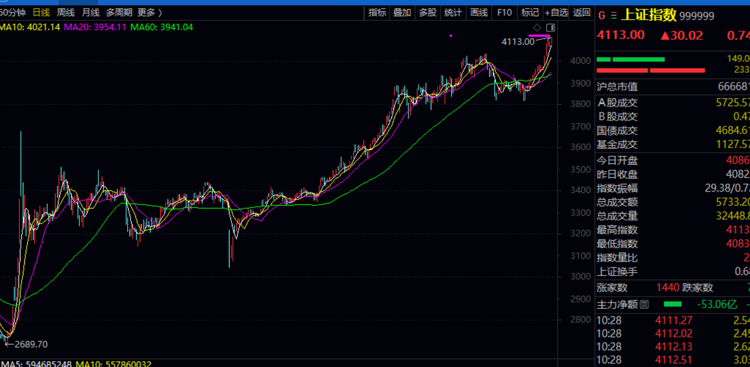750x367 pixels.
Task: Open the 指标 indicators button
Action: pyautogui.click(x=377, y=13)
